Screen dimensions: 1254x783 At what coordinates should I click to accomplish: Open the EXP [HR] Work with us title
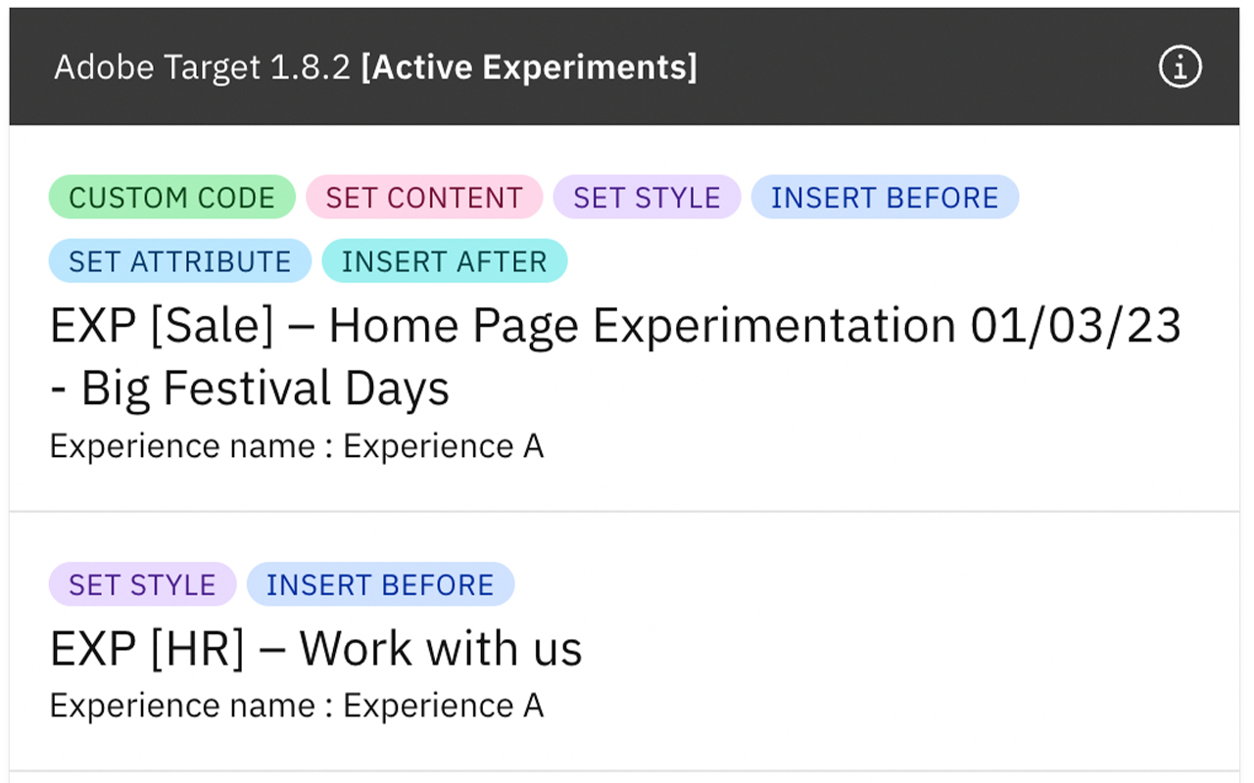click(315, 648)
